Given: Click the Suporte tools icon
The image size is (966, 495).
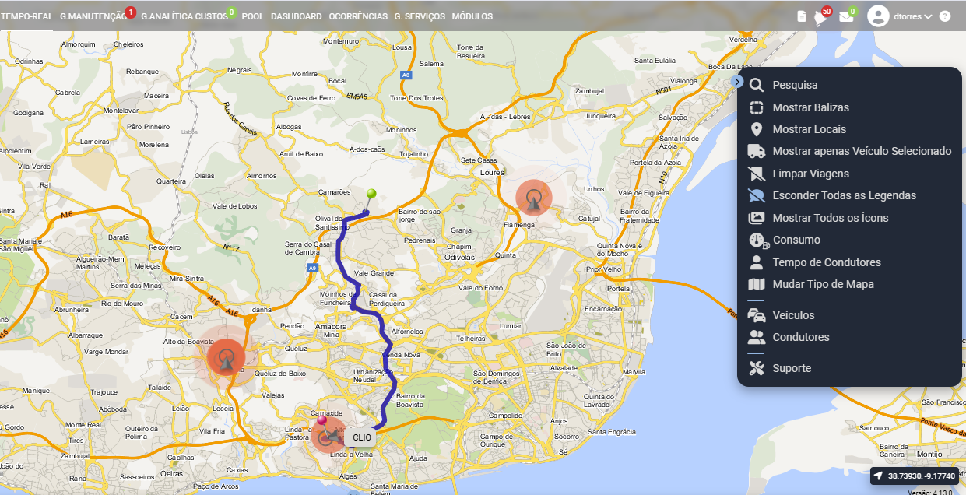Looking at the screenshot, I should pos(756,368).
